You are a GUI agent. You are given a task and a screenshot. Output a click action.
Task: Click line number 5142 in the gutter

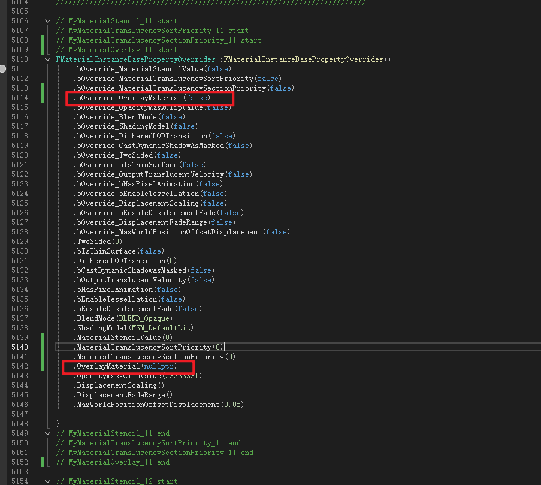click(x=19, y=366)
